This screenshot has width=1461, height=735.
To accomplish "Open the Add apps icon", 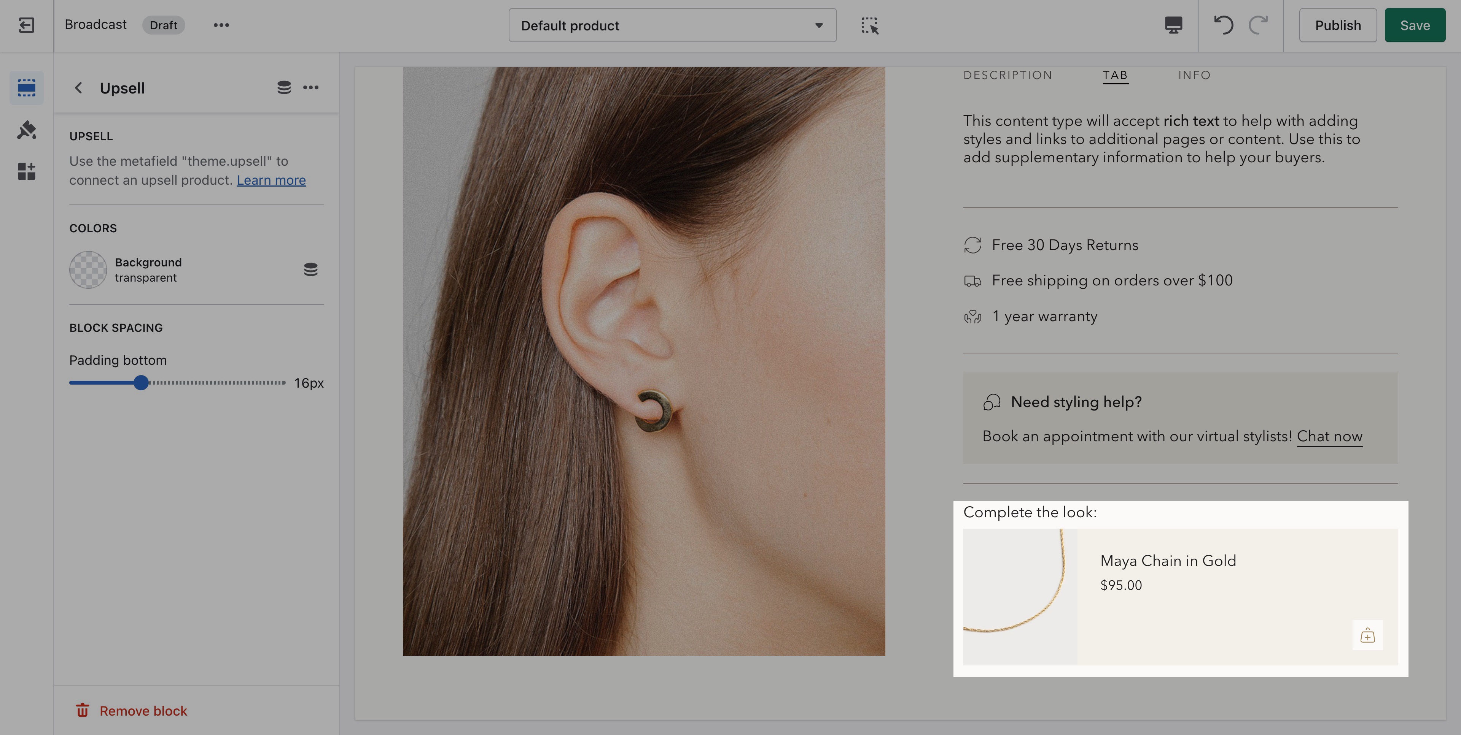I will [26, 171].
